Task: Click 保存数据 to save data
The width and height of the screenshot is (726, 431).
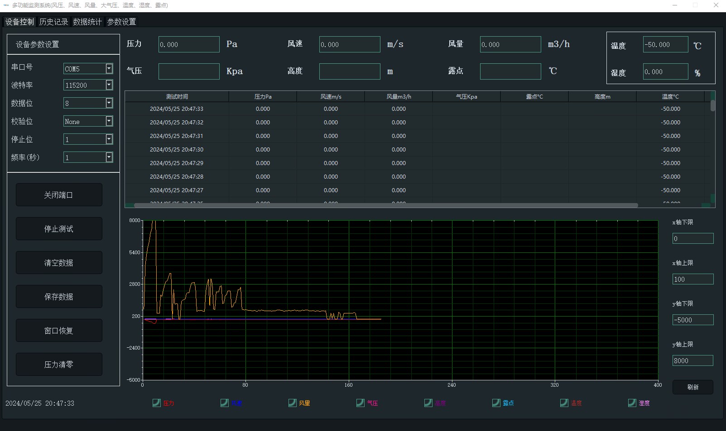Action: point(59,297)
